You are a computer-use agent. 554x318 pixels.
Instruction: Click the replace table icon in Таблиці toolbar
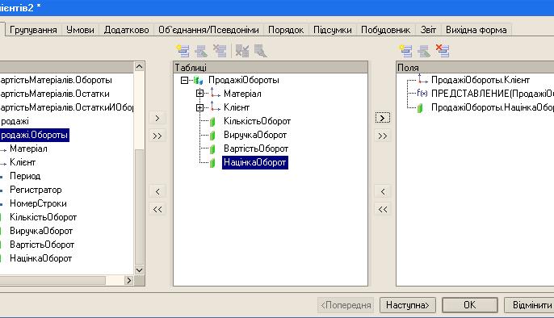(x=242, y=51)
